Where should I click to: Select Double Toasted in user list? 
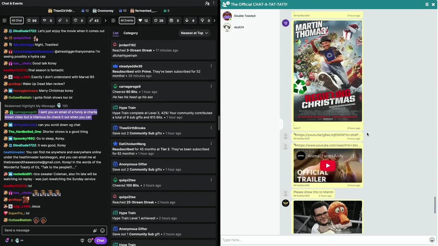coord(244,16)
